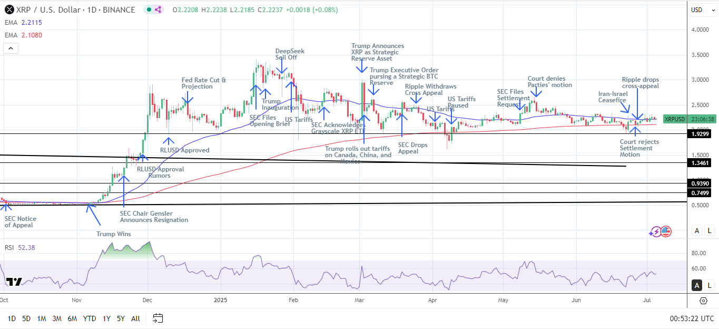Click the 2025 label on time axis
Screen dimensions: 719x329
[x=220, y=300]
